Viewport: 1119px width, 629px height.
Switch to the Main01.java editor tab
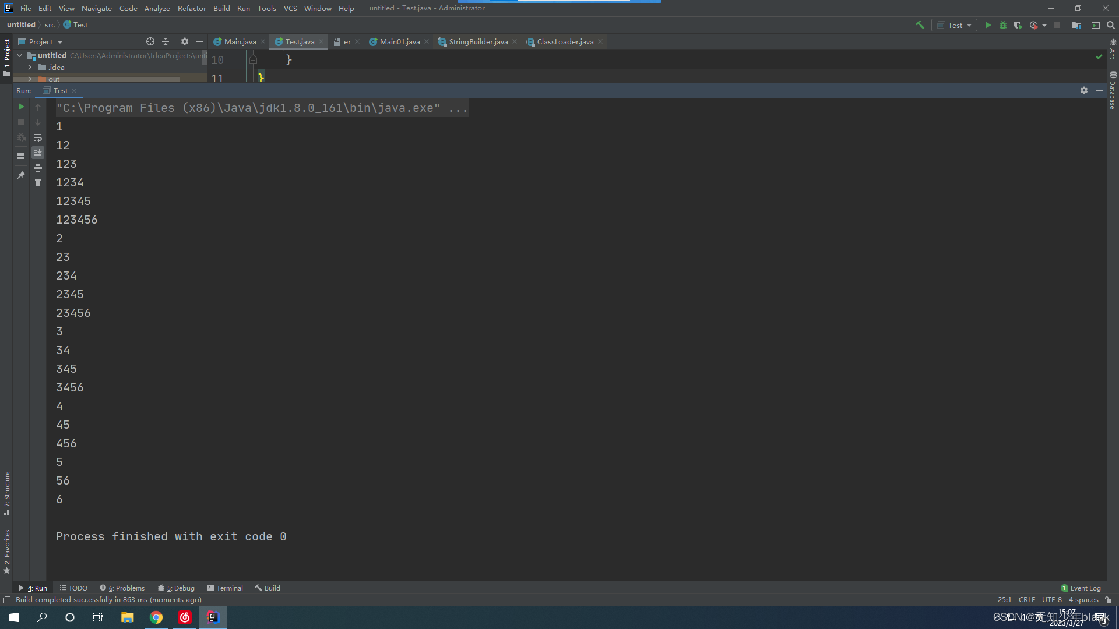point(399,42)
